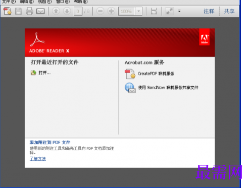Viewport: 252px width, 188px height.
Task: Click the CreatePDF document icon
Action: pos(130,74)
